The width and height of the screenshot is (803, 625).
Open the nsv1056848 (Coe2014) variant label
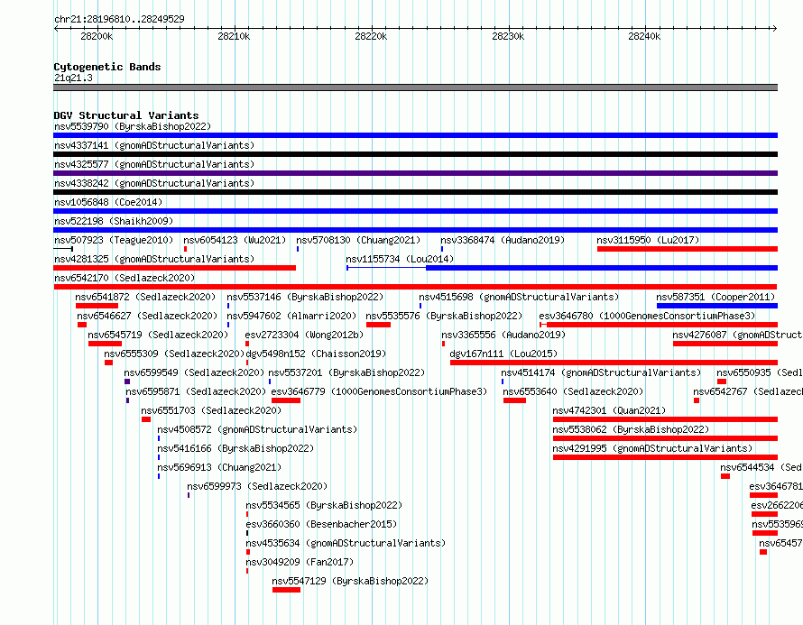[x=108, y=202]
